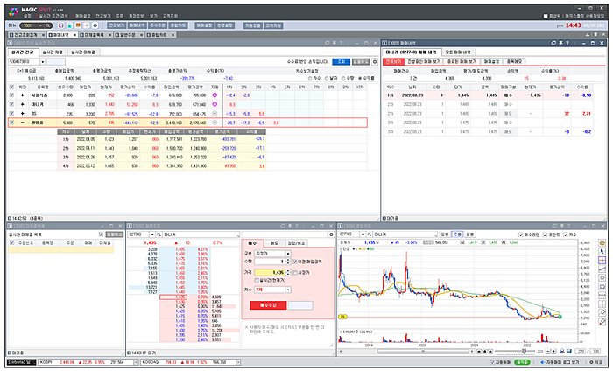Click the top drawing tool icon on the chart's right toolbar
Viewport: 613px width, 371px height.
(603, 242)
